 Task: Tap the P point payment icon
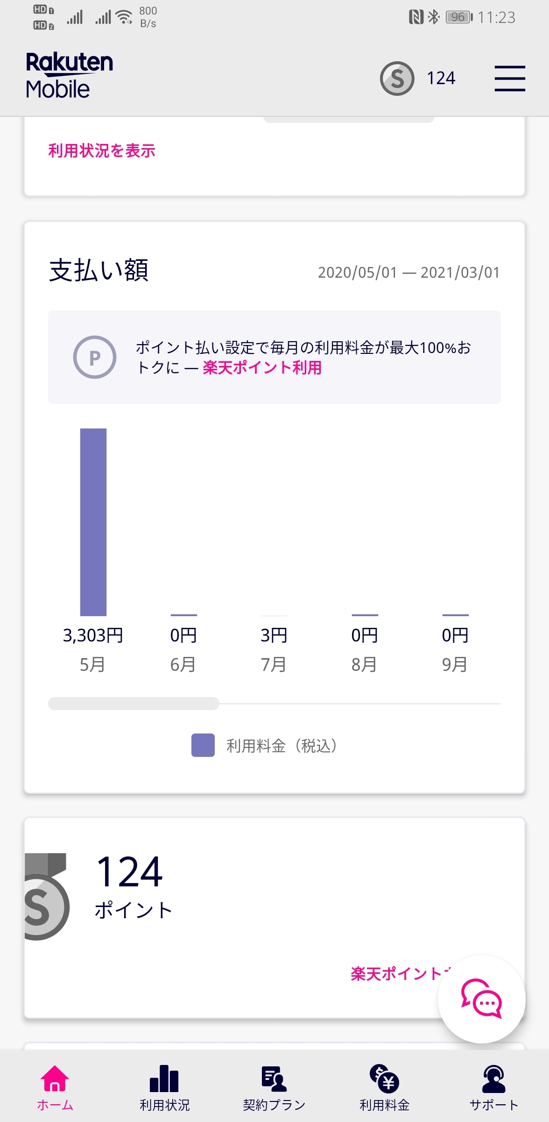coord(95,358)
